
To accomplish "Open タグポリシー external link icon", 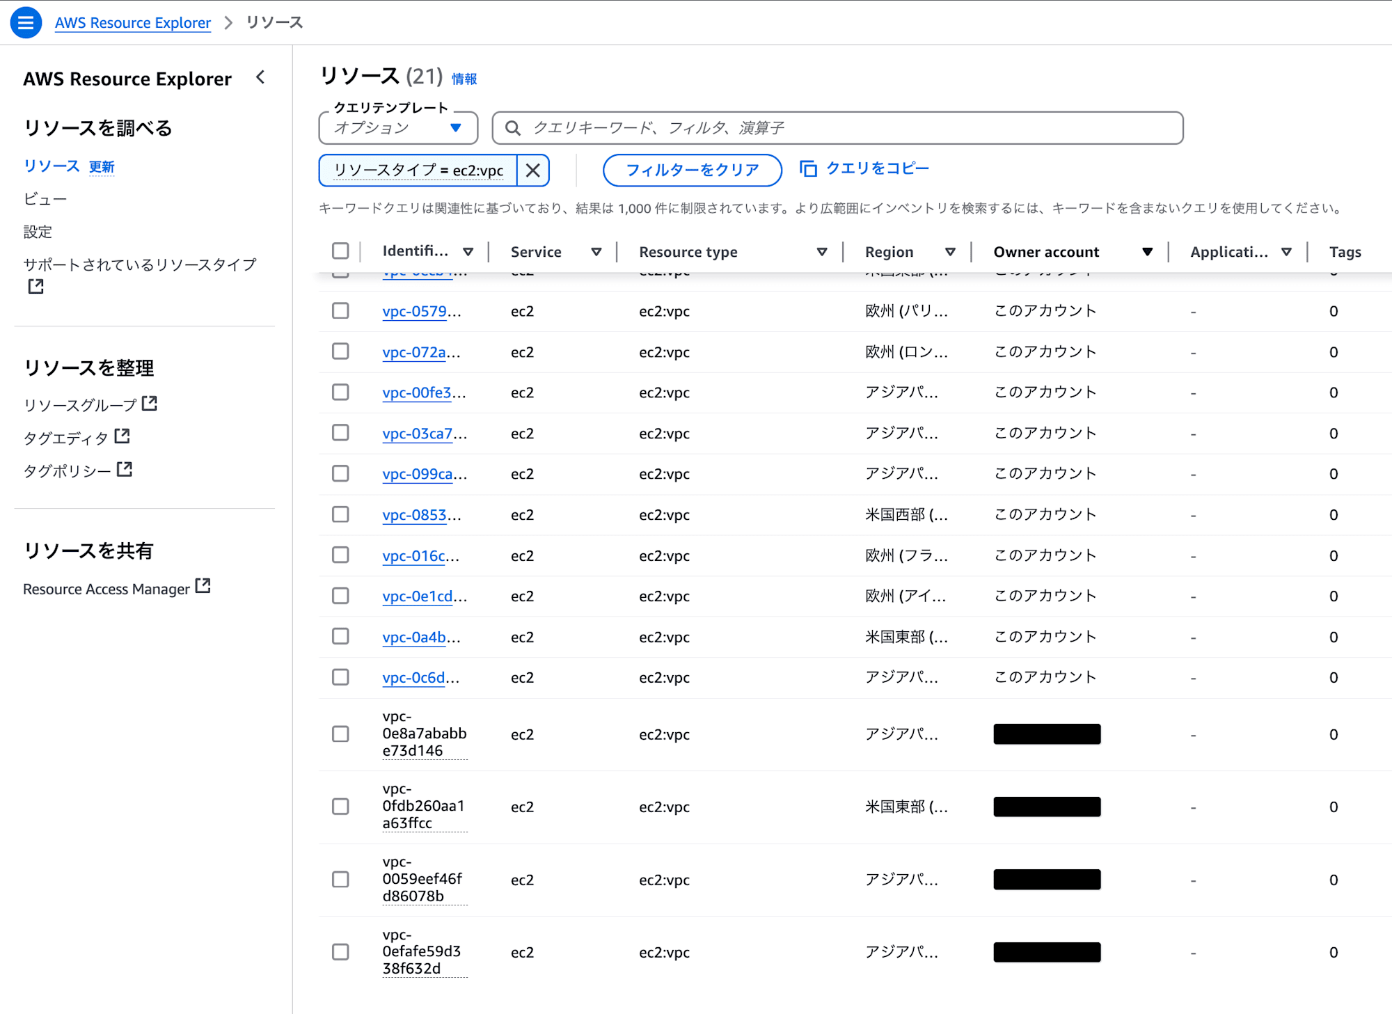I will click(x=125, y=469).
